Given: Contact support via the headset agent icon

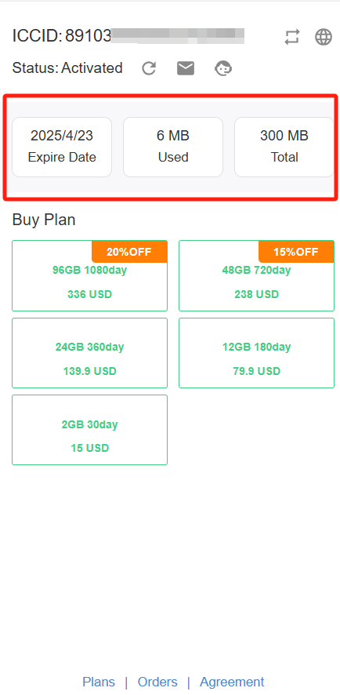Looking at the screenshot, I should [223, 68].
